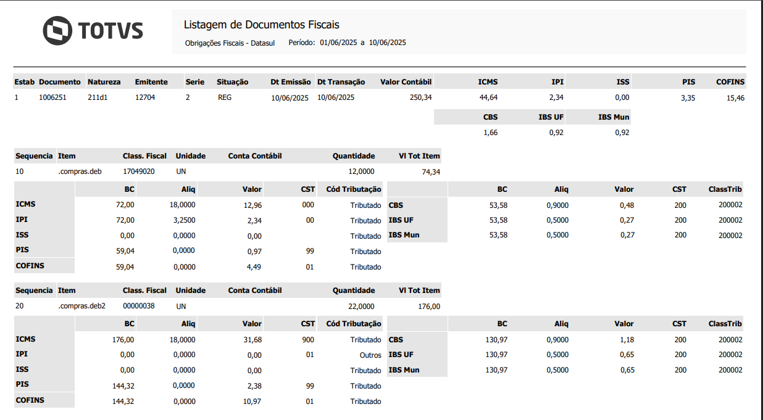Screen dimensions: 763x420
Task: Select fiscal class 00000038
Action: 139,306
